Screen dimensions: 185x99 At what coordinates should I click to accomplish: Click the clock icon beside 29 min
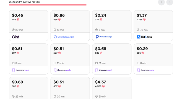point(13,97)
